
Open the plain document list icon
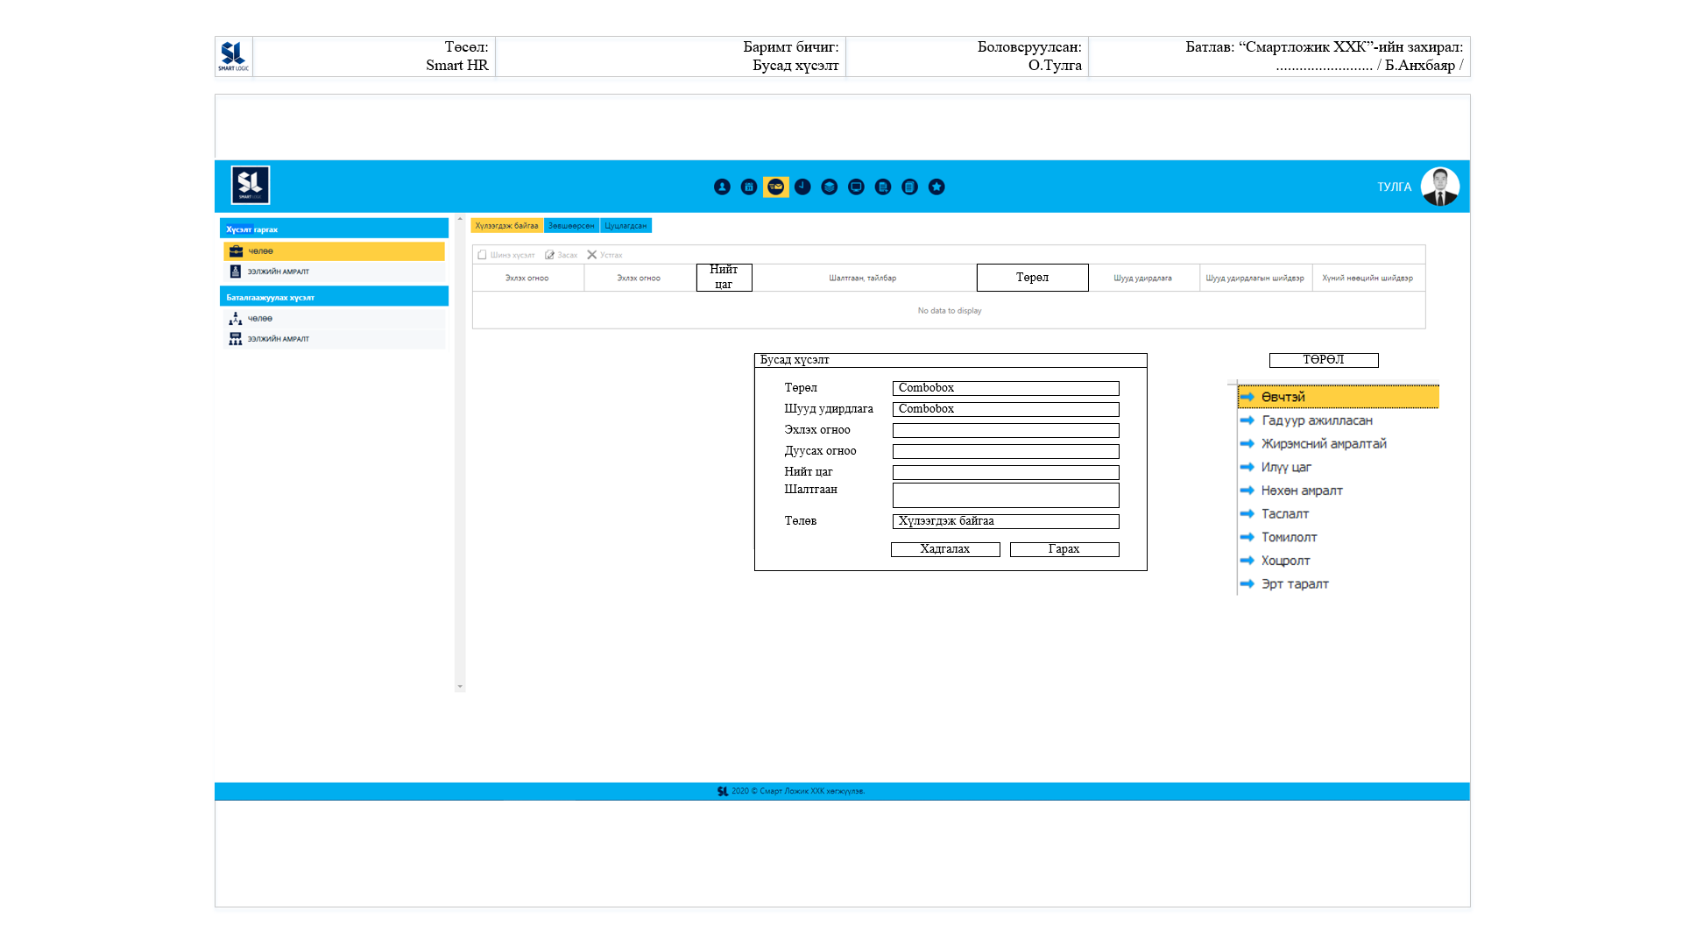point(909,187)
